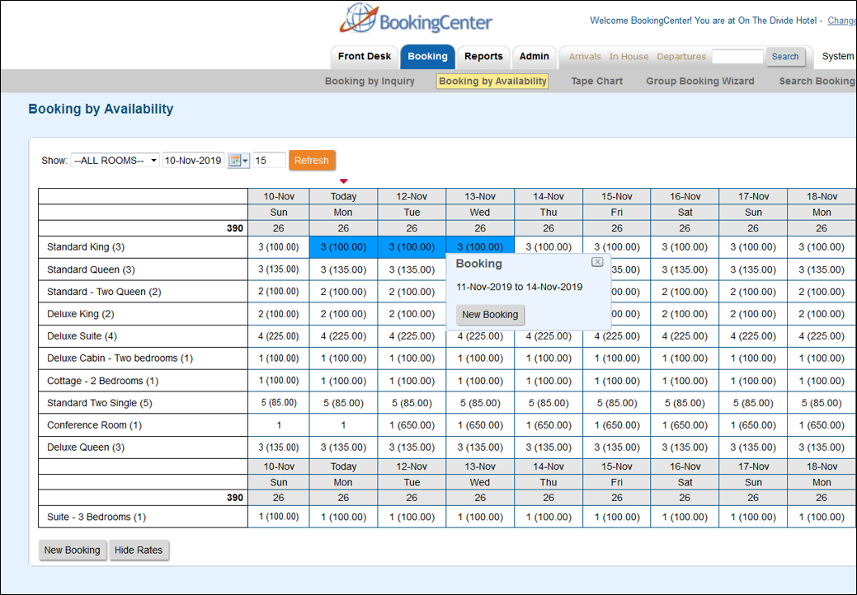Click the orange Refresh button
This screenshot has height=595, width=857.
(312, 161)
